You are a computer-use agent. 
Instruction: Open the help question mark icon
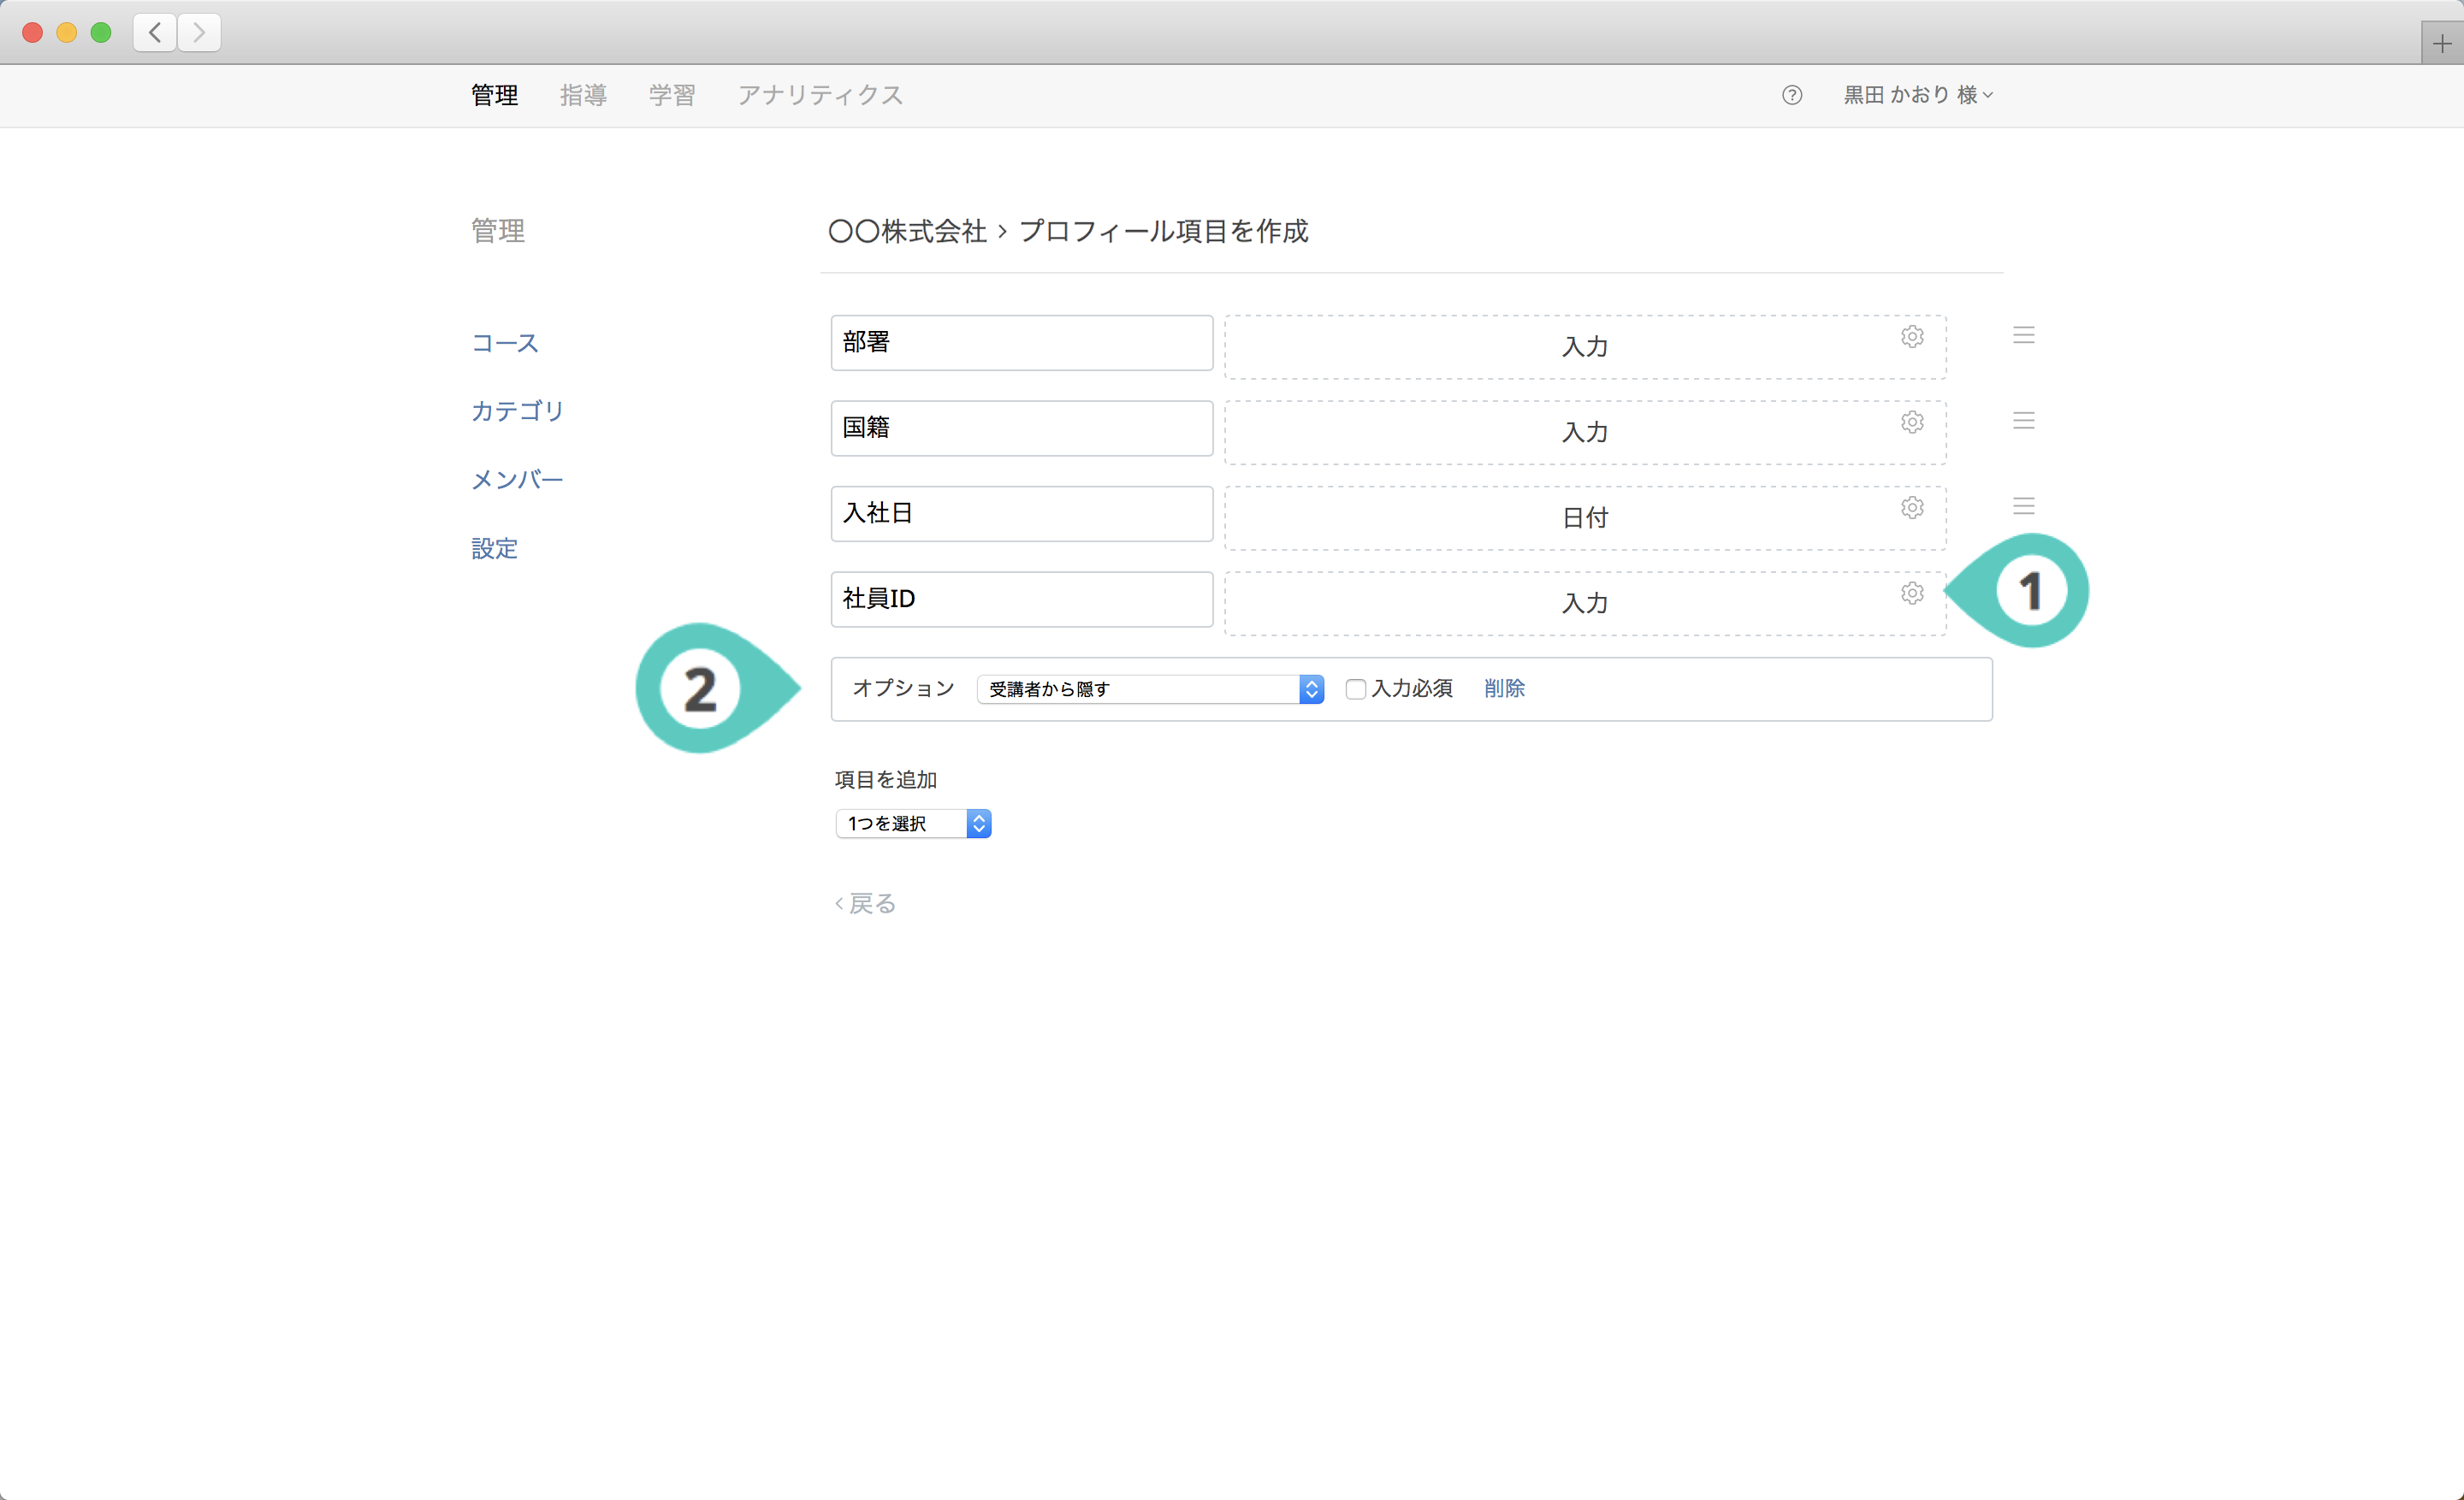click(x=1791, y=95)
